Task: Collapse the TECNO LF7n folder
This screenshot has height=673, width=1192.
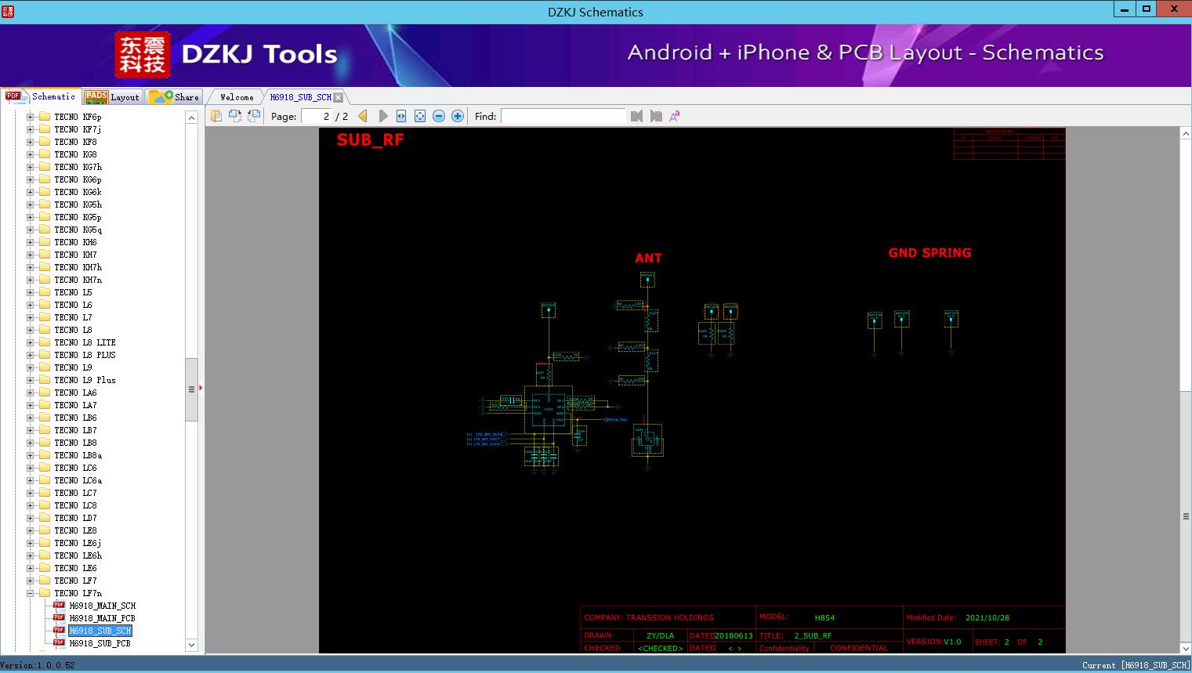Action: coord(30,593)
